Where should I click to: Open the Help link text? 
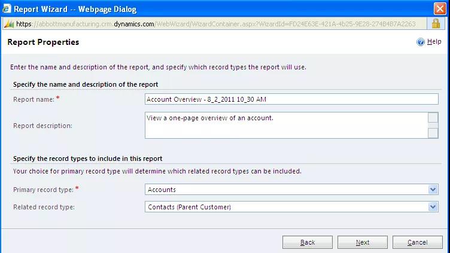click(434, 42)
